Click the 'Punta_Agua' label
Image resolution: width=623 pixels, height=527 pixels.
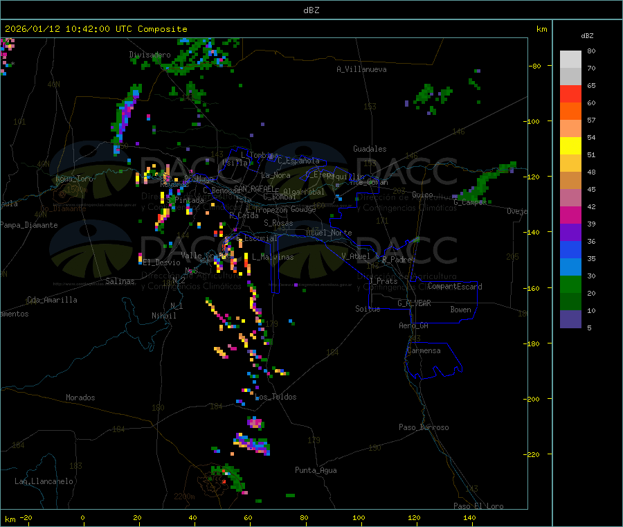pos(316,470)
